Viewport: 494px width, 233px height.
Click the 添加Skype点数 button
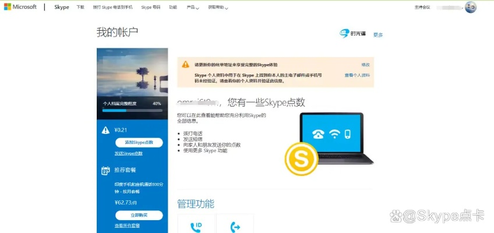pyautogui.click(x=139, y=142)
